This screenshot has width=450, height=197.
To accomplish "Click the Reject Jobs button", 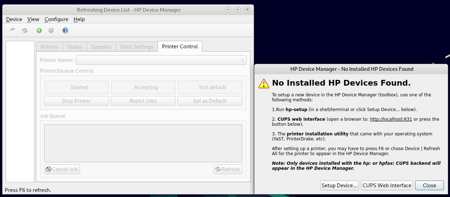I will 143,101.
